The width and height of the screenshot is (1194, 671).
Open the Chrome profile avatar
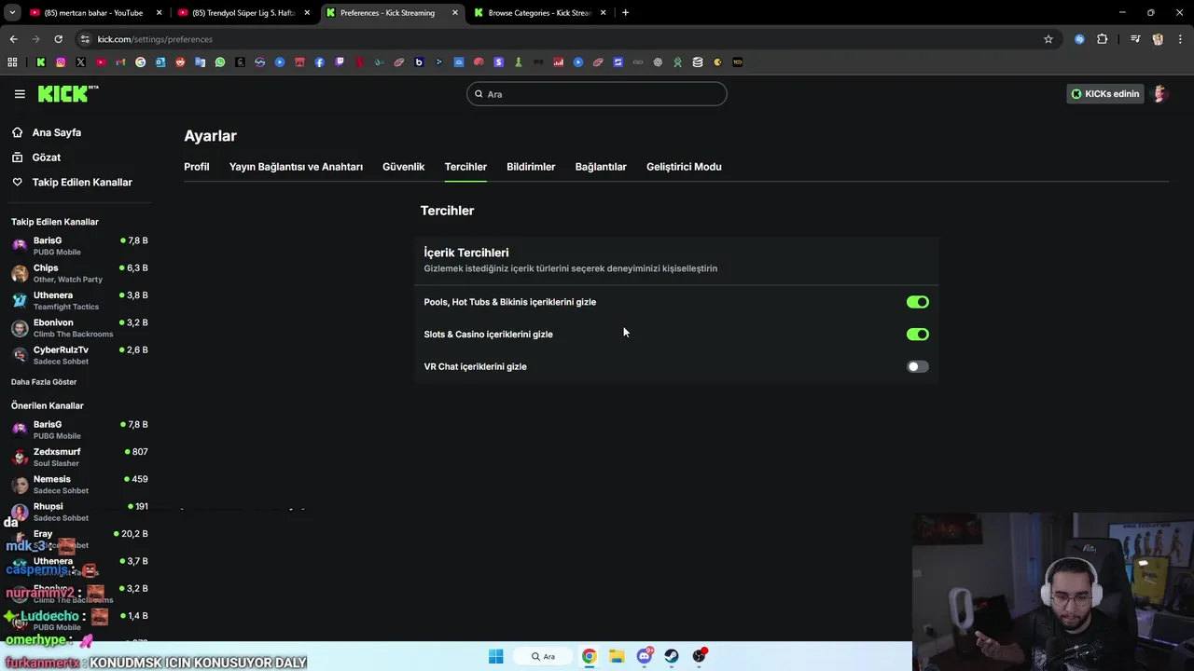(1158, 39)
